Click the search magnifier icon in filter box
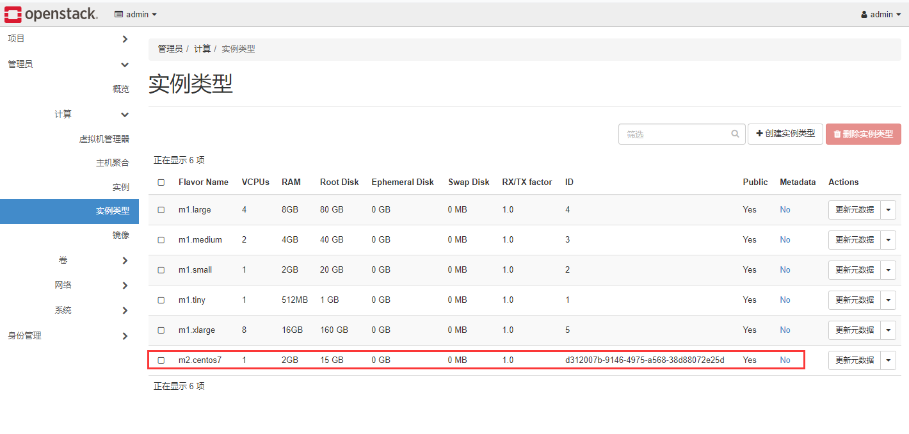 point(736,134)
